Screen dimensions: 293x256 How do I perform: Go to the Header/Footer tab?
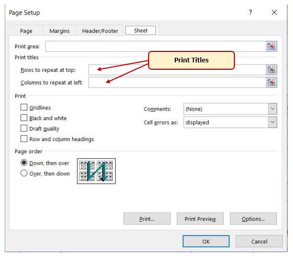pos(100,31)
